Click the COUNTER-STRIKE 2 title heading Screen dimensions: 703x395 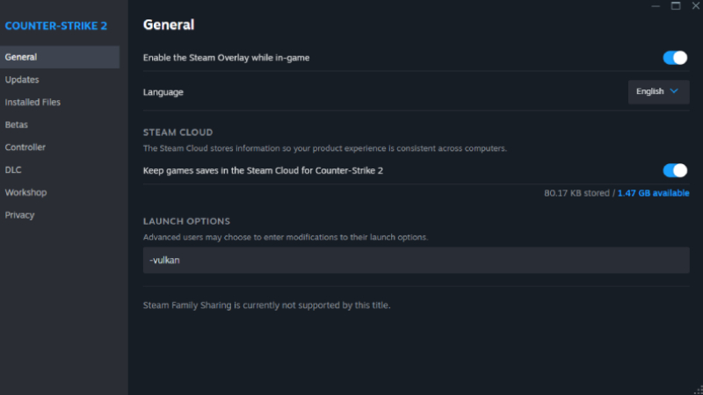click(56, 26)
